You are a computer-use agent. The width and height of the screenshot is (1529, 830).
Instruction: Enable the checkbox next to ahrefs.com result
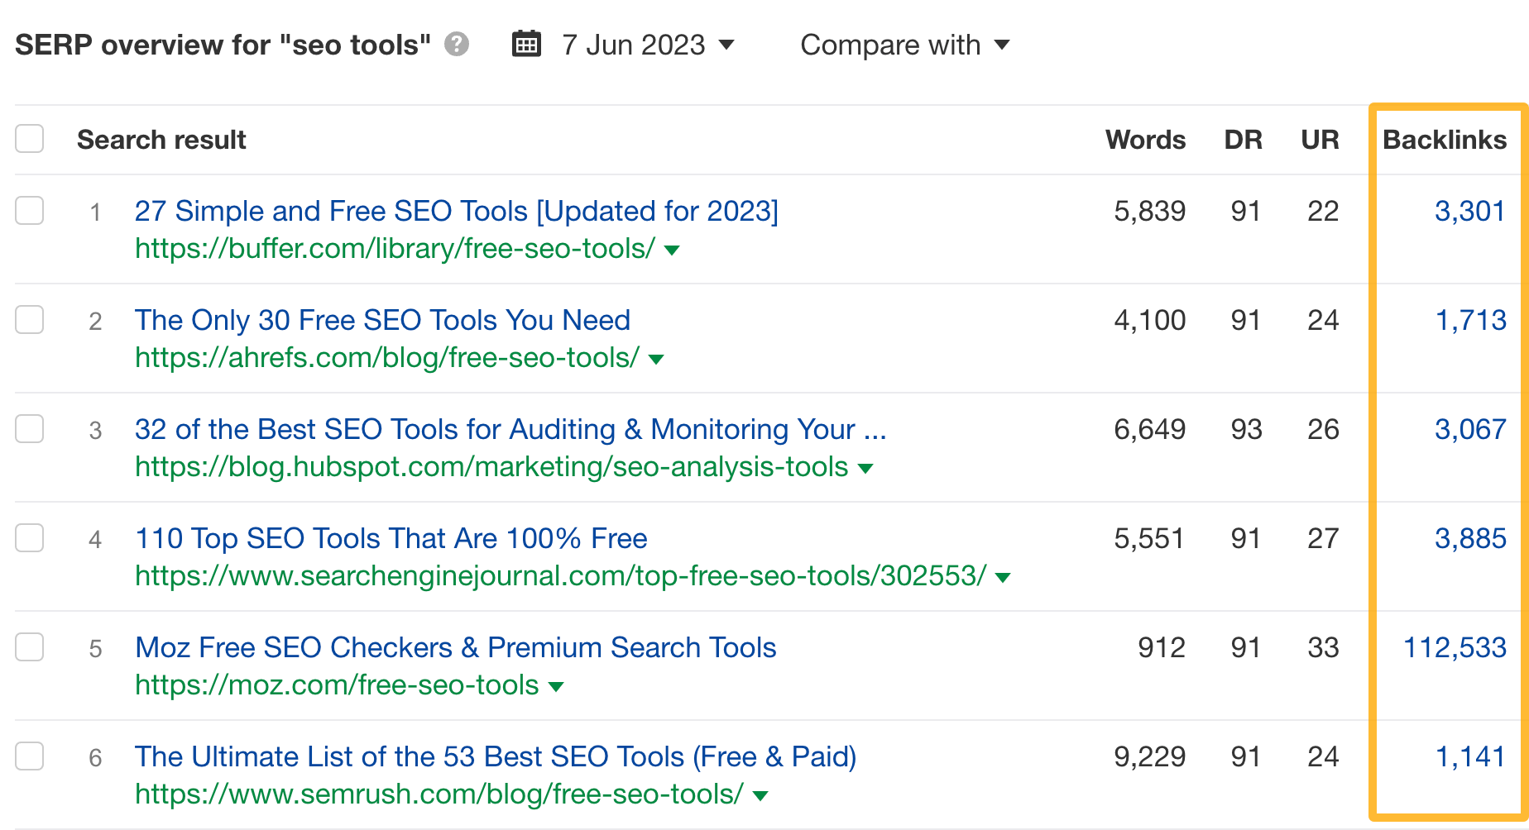29,320
